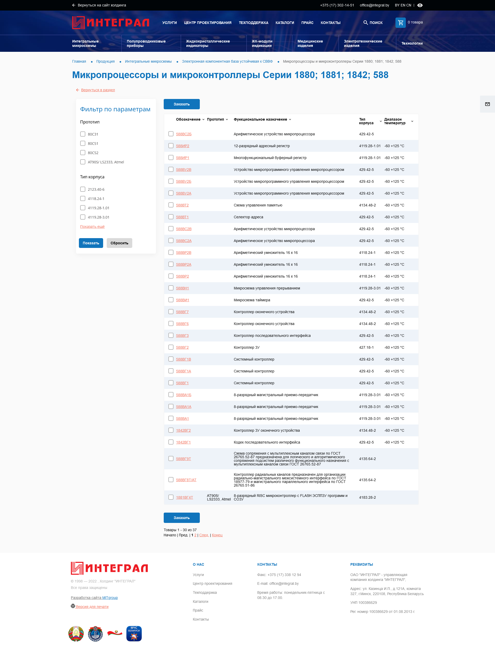Screen dimensions: 495x651
Task: Check the 4119.28-3.01 package filter
Action: tap(83, 217)
